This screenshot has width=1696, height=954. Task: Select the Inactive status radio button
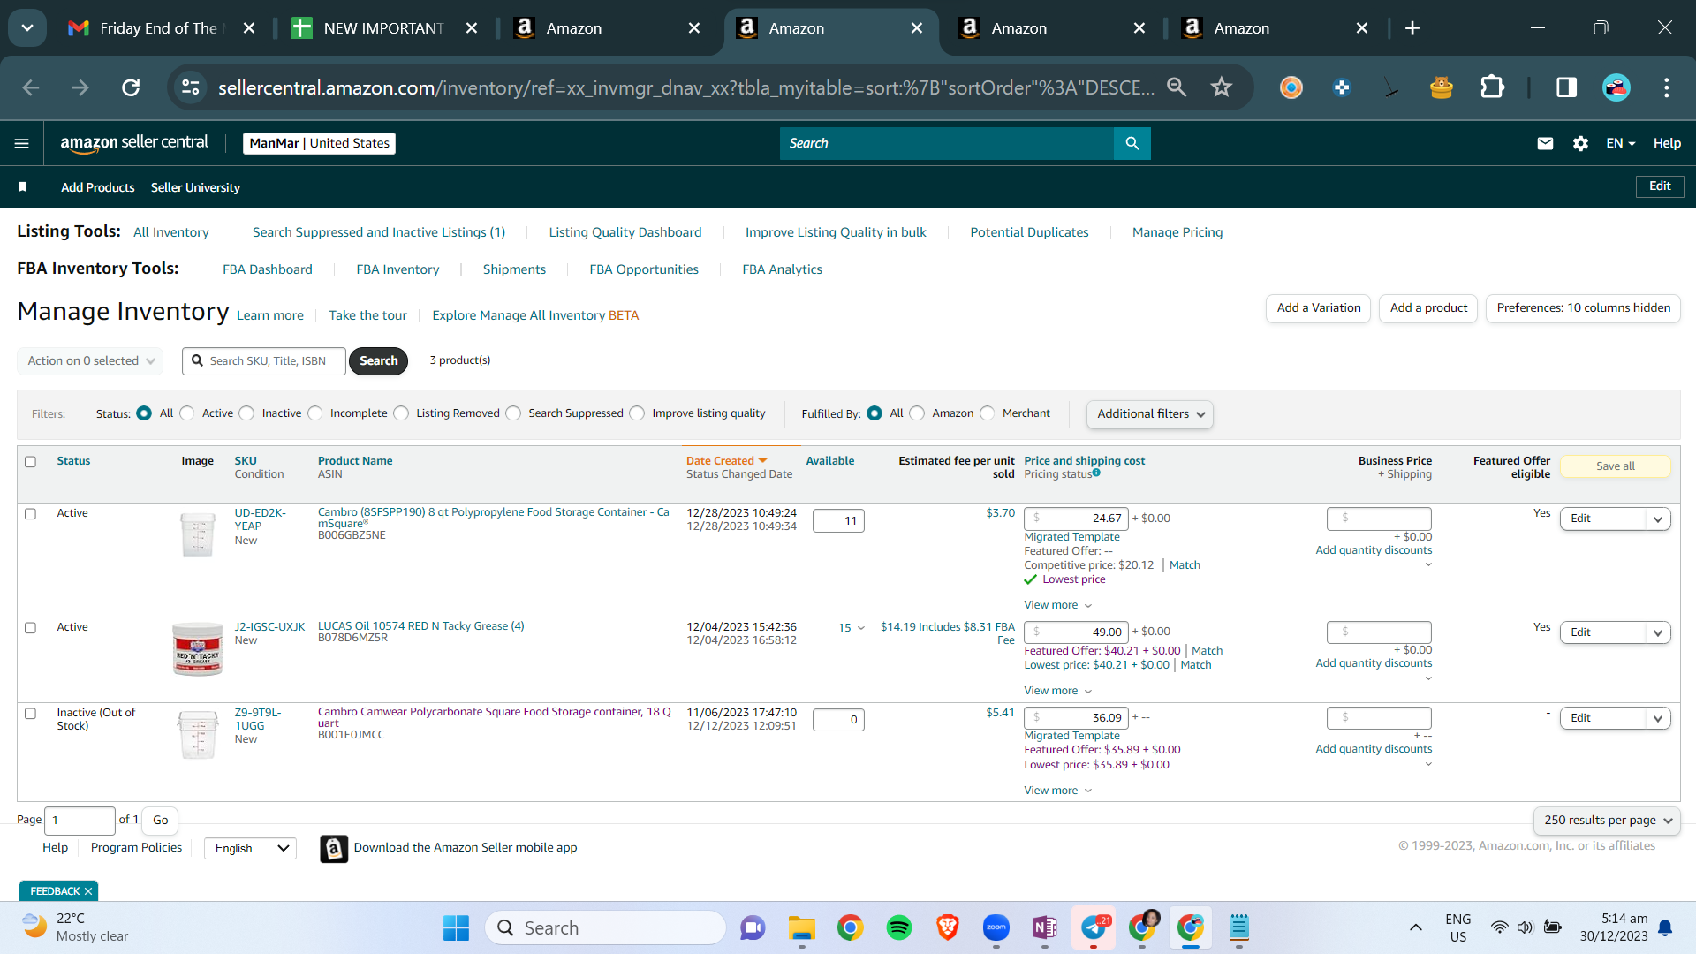(x=246, y=413)
